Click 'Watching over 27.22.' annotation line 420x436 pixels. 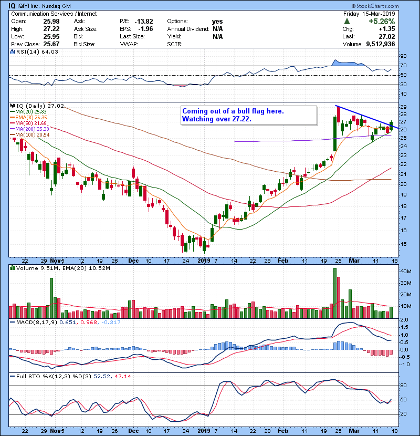pyautogui.click(x=216, y=119)
